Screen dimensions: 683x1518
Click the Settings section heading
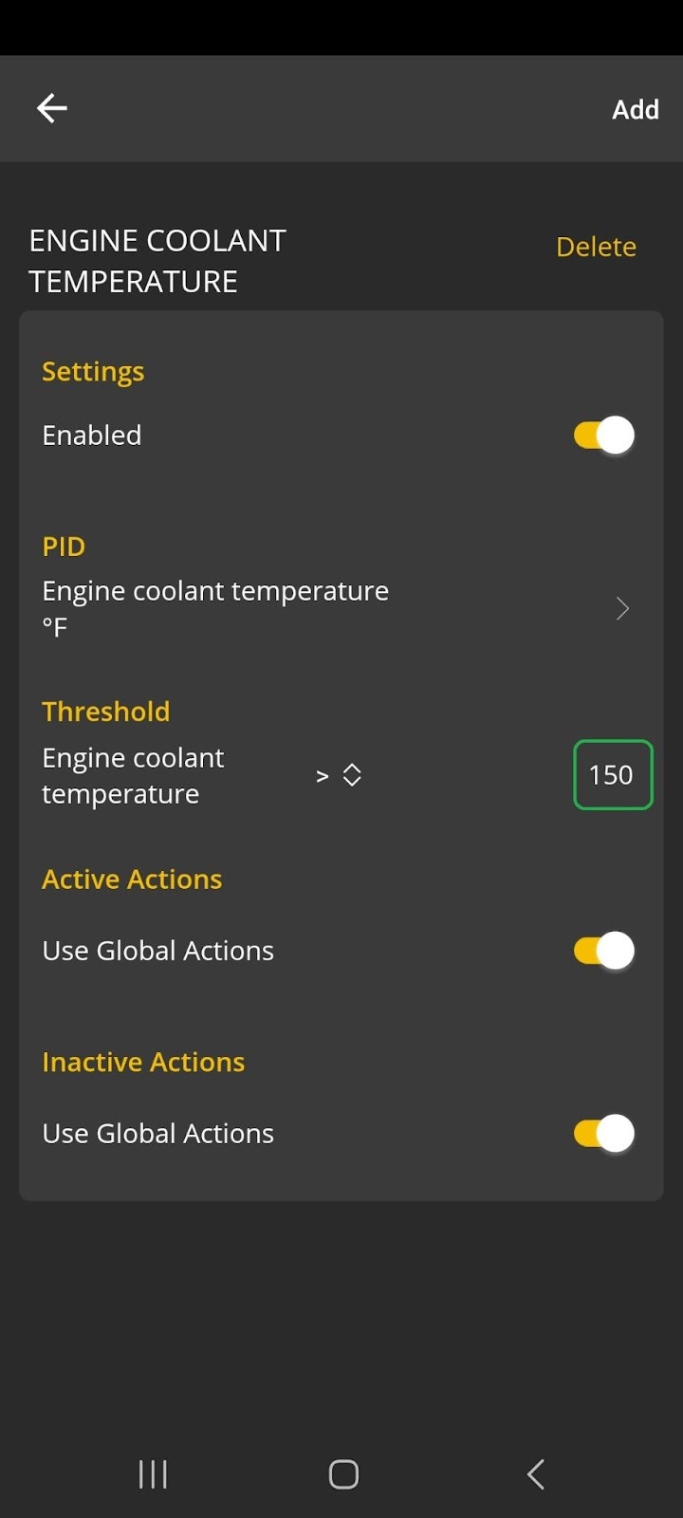click(x=92, y=371)
